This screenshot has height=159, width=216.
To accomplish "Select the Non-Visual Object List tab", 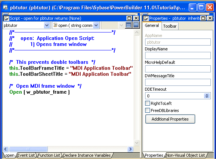I will (185, 155).
